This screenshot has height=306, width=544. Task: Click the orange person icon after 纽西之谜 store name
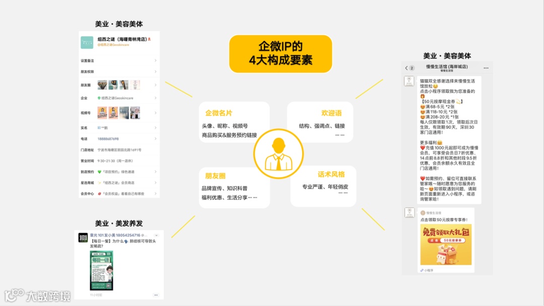[x=150, y=39]
